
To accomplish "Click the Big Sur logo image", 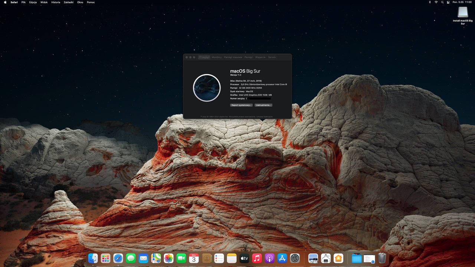I will point(207,88).
